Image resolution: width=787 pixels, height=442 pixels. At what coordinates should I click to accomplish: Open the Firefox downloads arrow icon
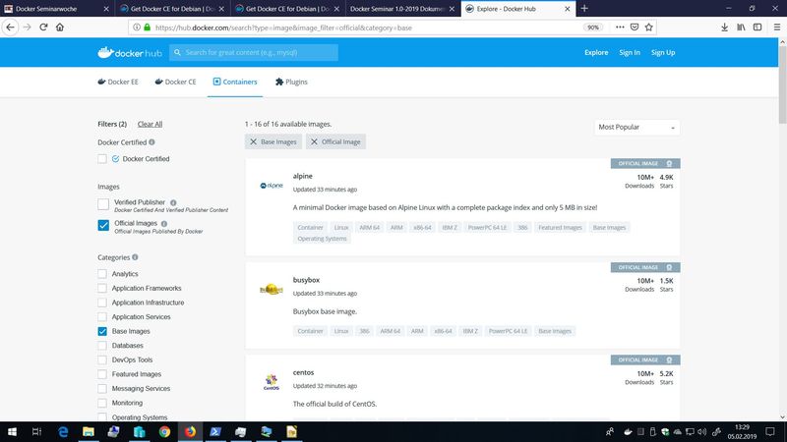coord(724,28)
